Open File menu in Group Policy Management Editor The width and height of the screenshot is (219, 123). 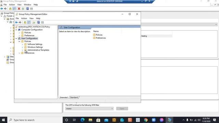[x=17, y=18]
